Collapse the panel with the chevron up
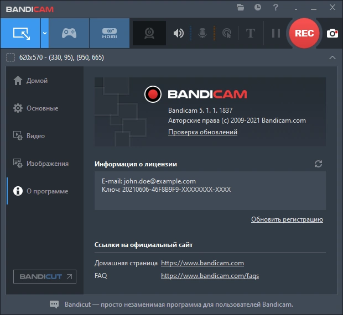The image size is (343, 315). [x=332, y=57]
